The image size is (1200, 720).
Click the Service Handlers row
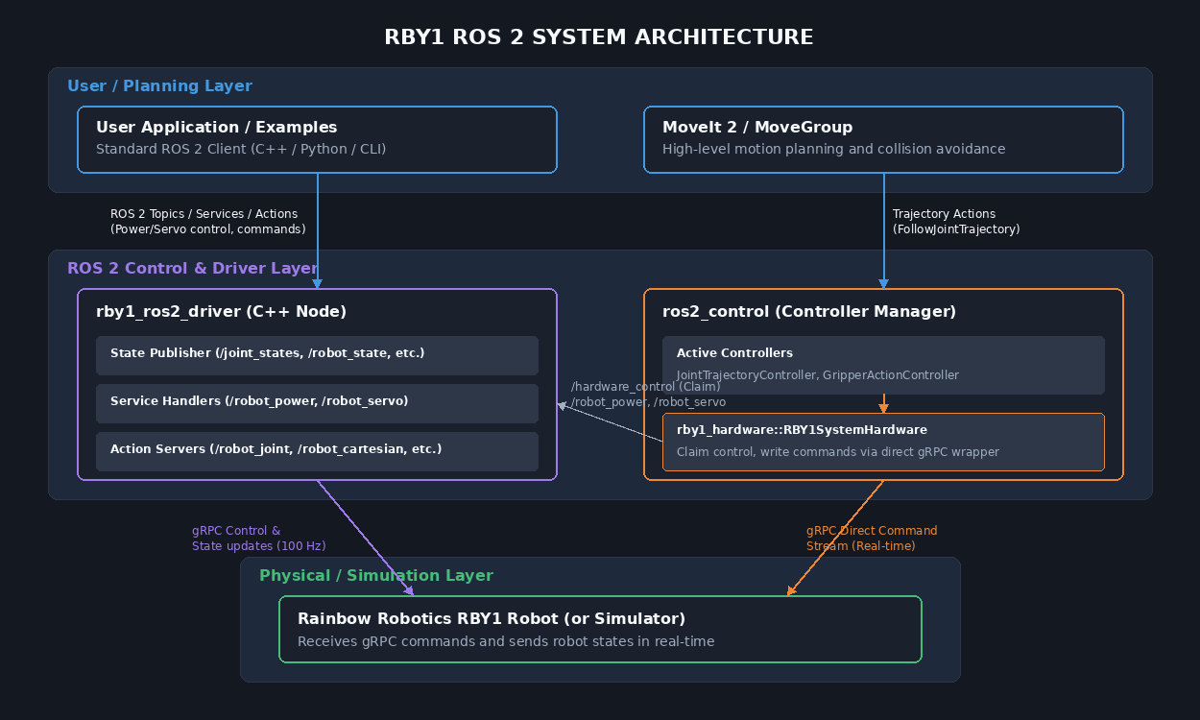click(317, 403)
